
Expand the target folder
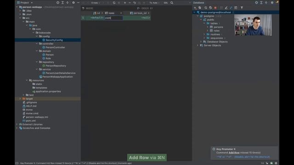tap(20, 99)
